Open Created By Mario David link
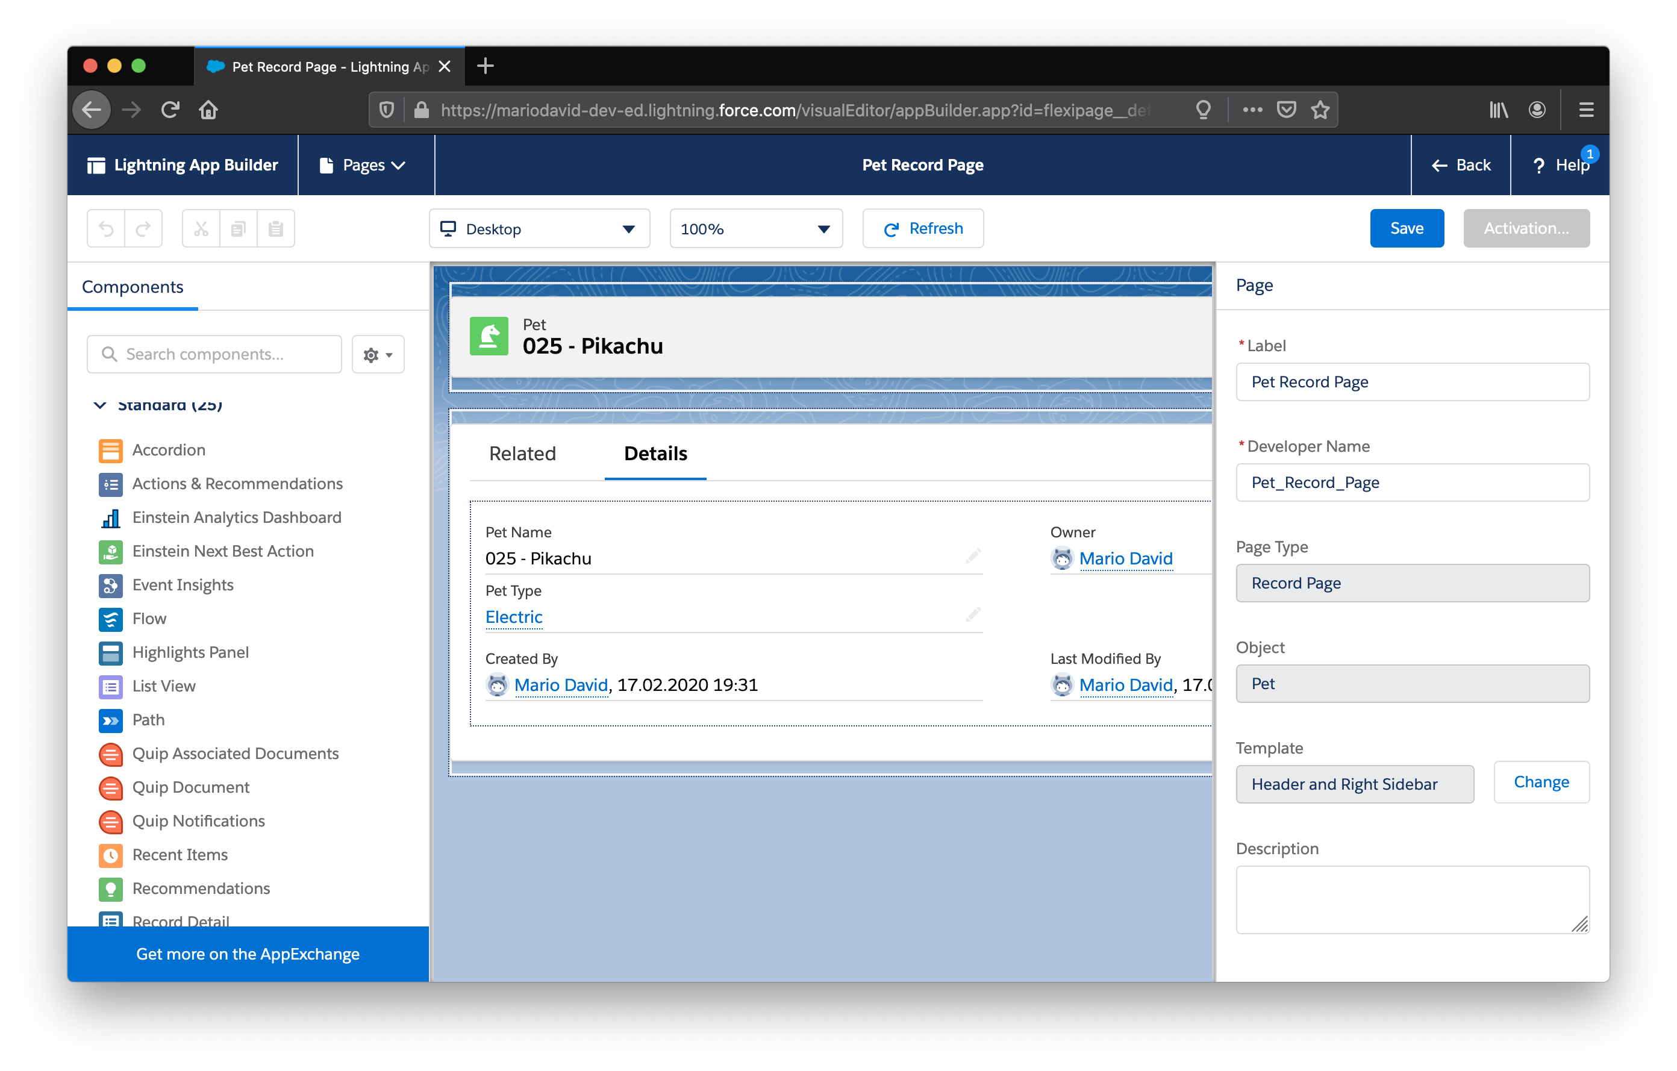Image resolution: width=1677 pixels, height=1071 pixels. coord(561,685)
